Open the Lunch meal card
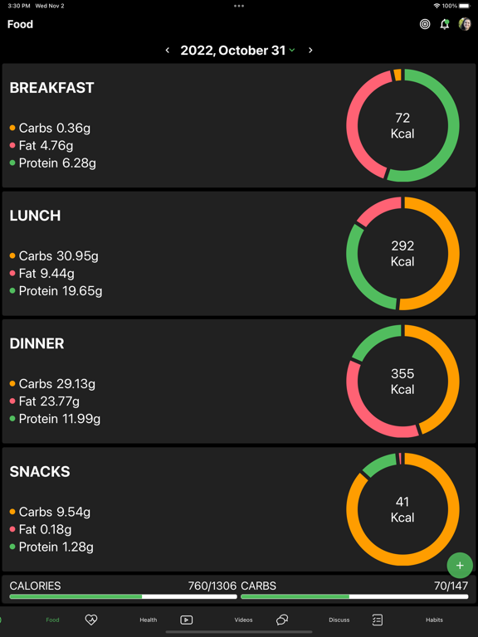Image resolution: width=478 pixels, height=637 pixels. [x=239, y=254]
